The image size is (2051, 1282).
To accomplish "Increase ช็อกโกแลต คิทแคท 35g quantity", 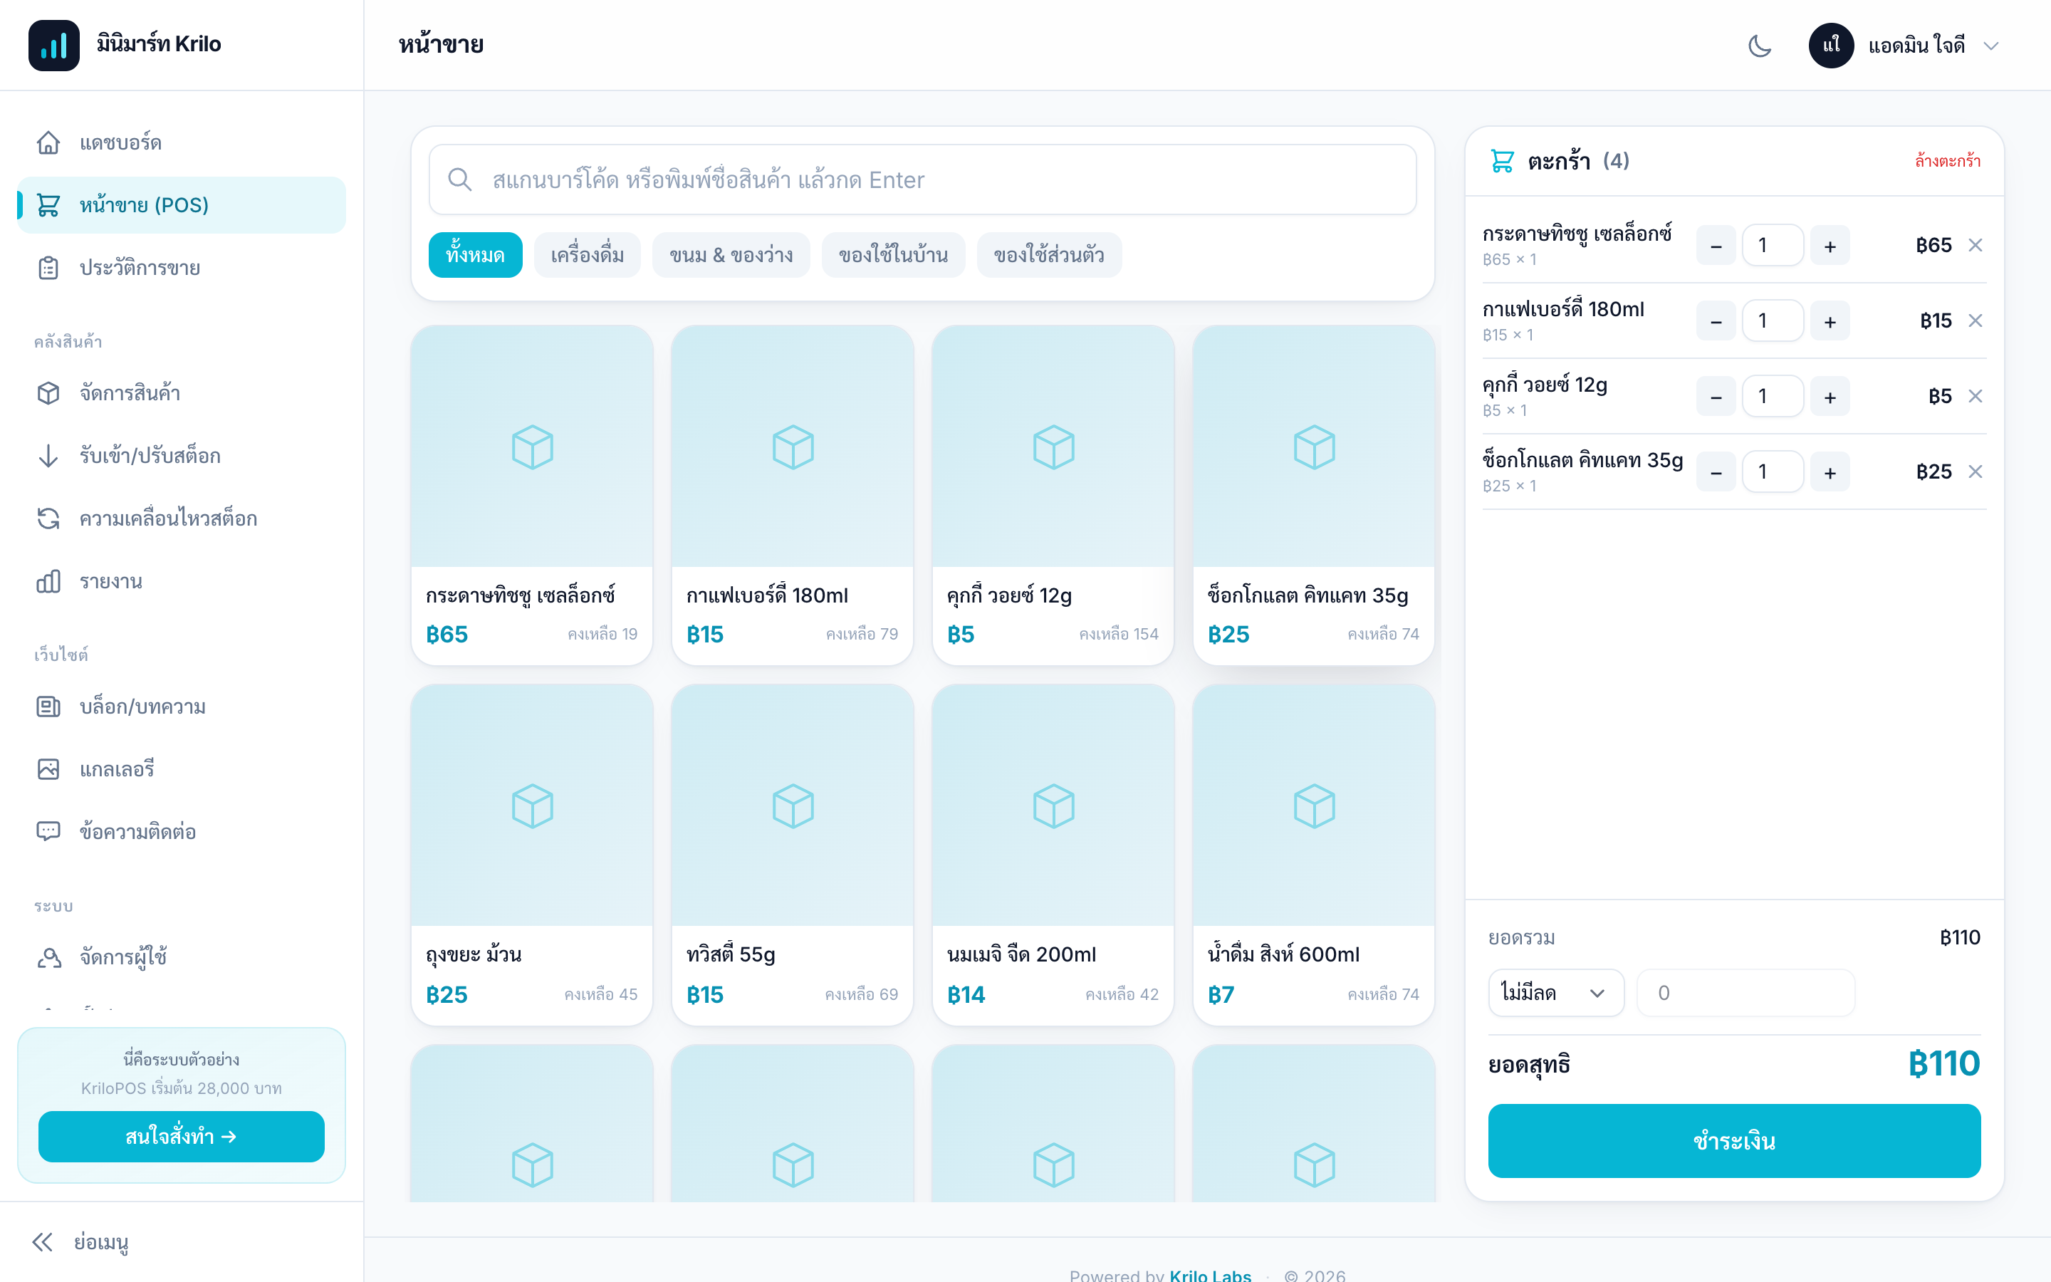I will click(1830, 472).
